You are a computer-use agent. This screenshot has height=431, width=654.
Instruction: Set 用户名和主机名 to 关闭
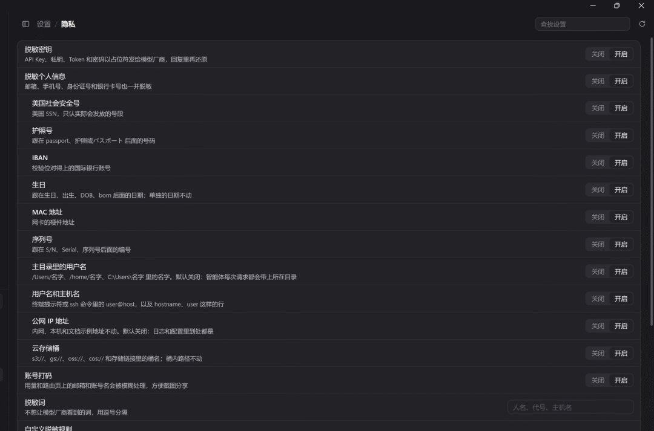coord(598,299)
